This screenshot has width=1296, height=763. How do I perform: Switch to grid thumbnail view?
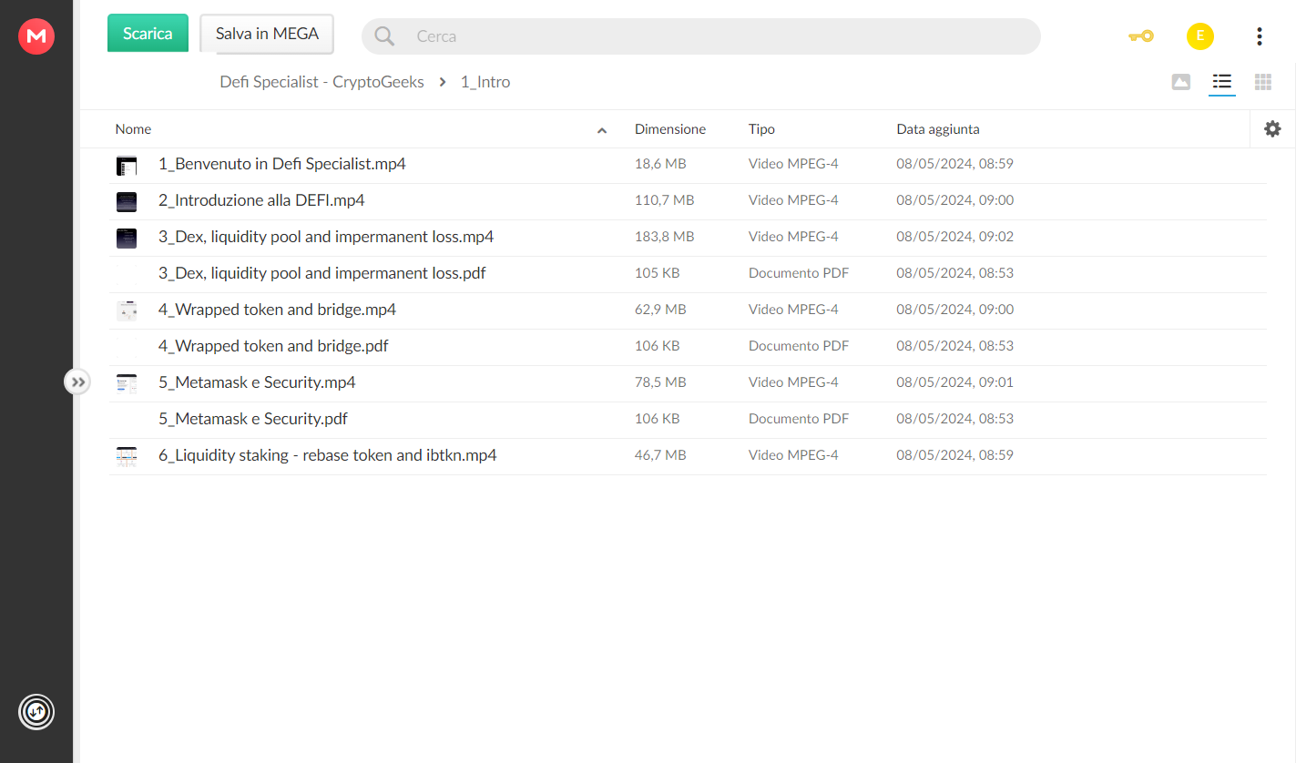tap(1262, 82)
